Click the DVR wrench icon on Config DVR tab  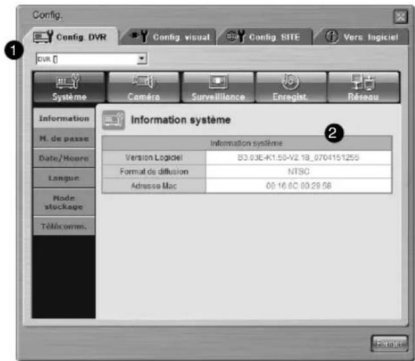pyautogui.click(x=43, y=37)
